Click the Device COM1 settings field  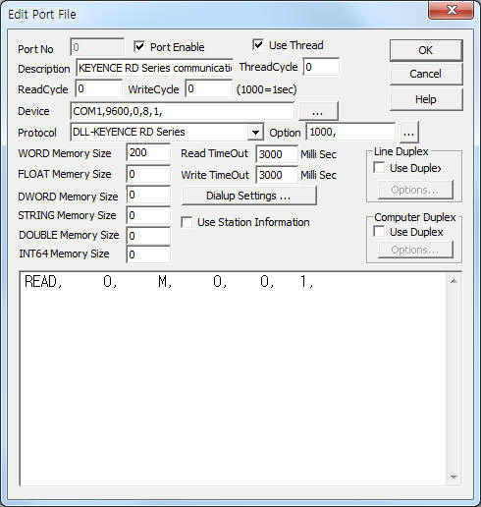(182, 111)
